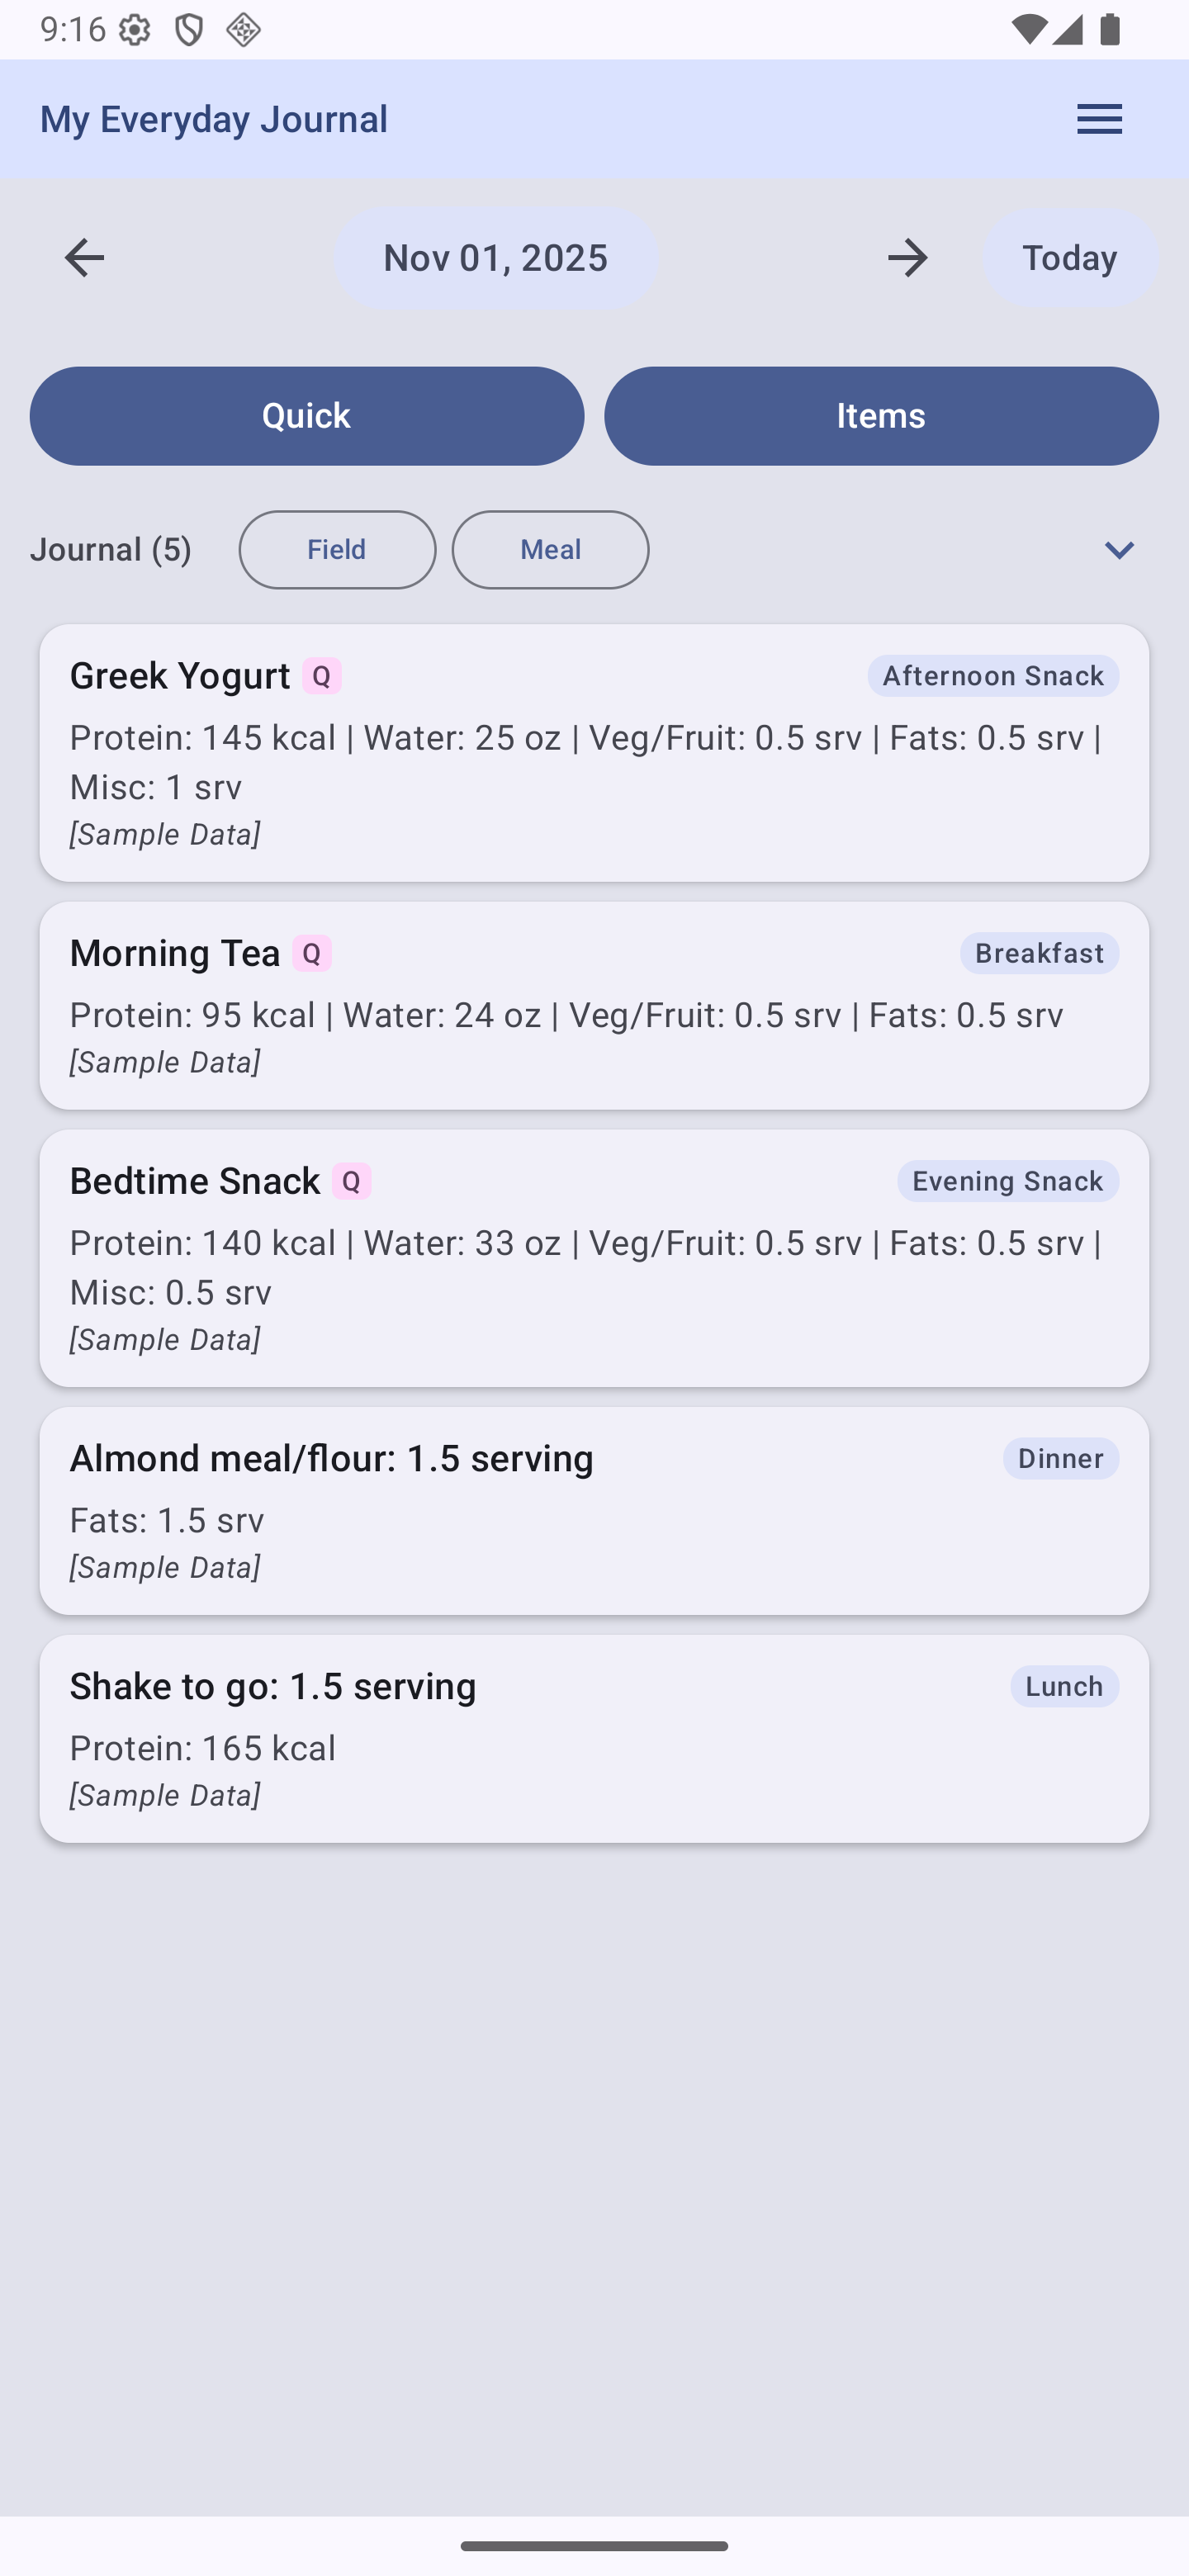Tap the Evening Snack meal tag

(1007, 1181)
